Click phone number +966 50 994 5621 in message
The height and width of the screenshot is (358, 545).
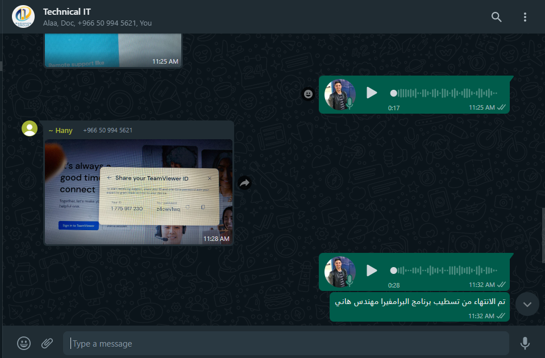[x=108, y=130]
